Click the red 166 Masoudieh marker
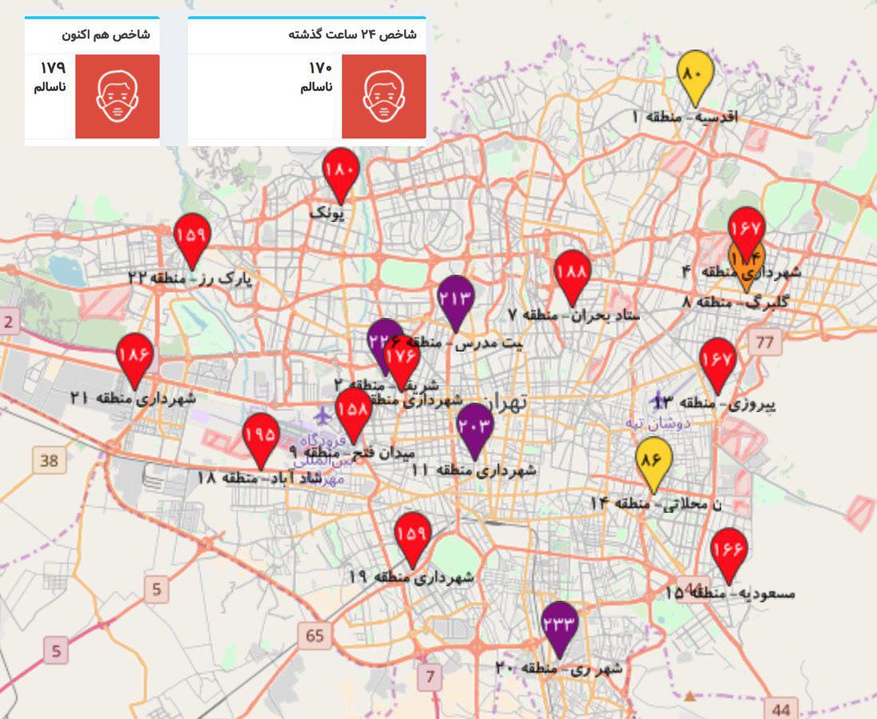This screenshot has width=877, height=719. [x=728, y=550]
